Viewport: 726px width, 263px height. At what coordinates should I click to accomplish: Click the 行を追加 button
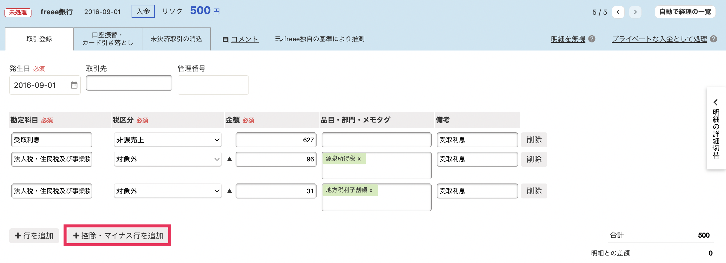coord(34,236)
